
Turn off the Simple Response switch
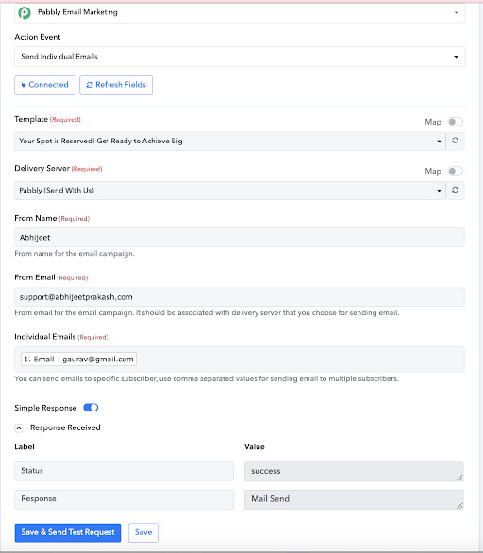[x=91, y=408]
